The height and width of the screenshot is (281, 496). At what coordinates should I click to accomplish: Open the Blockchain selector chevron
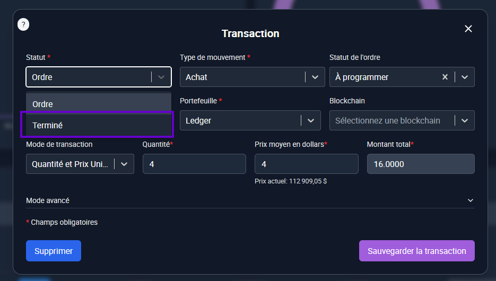tap(465, 120)
